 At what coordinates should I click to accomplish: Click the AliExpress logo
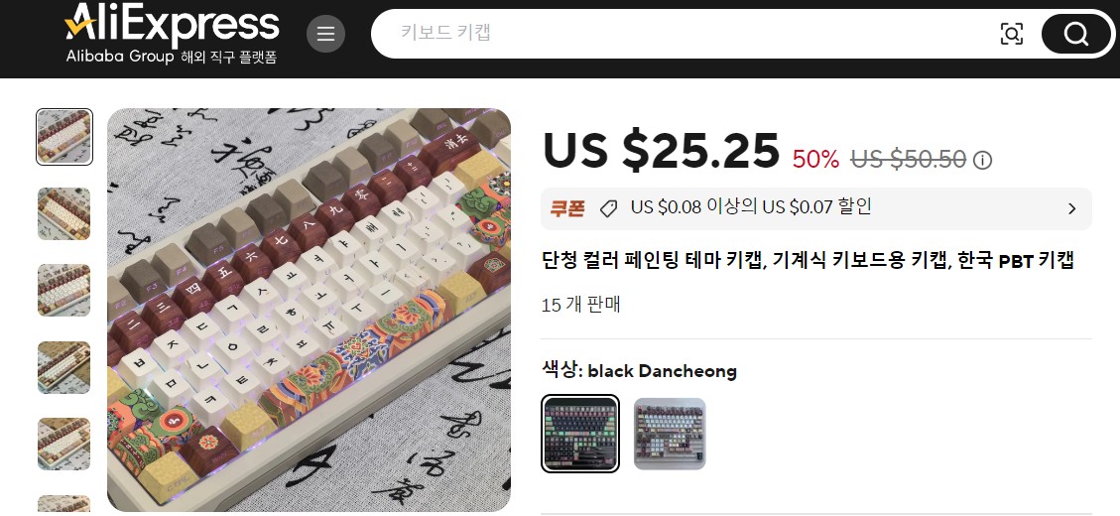[172, 34]
